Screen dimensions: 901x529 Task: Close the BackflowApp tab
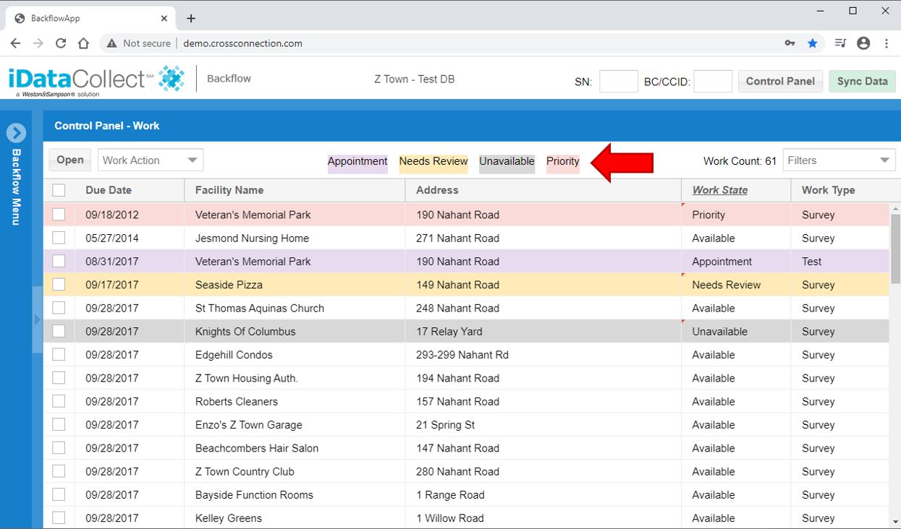click(x=165, y=19)
